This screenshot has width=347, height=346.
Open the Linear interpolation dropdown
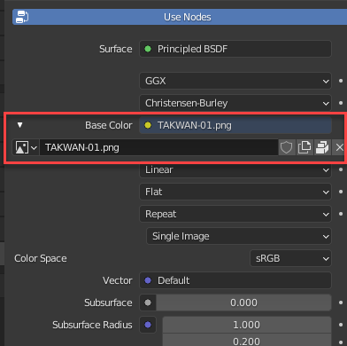(x=235, y=169)
